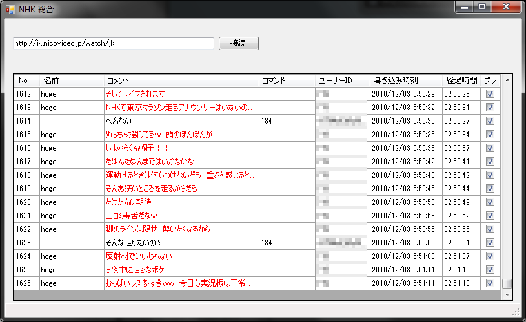Screen dimensions: 526x322
Task: Select comment っ夜中に走るなボケ
Action: tap(135, 270)
